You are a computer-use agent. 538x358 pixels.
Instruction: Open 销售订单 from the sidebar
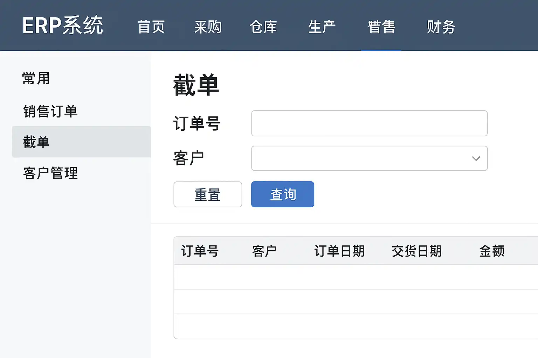click(50, 111)
